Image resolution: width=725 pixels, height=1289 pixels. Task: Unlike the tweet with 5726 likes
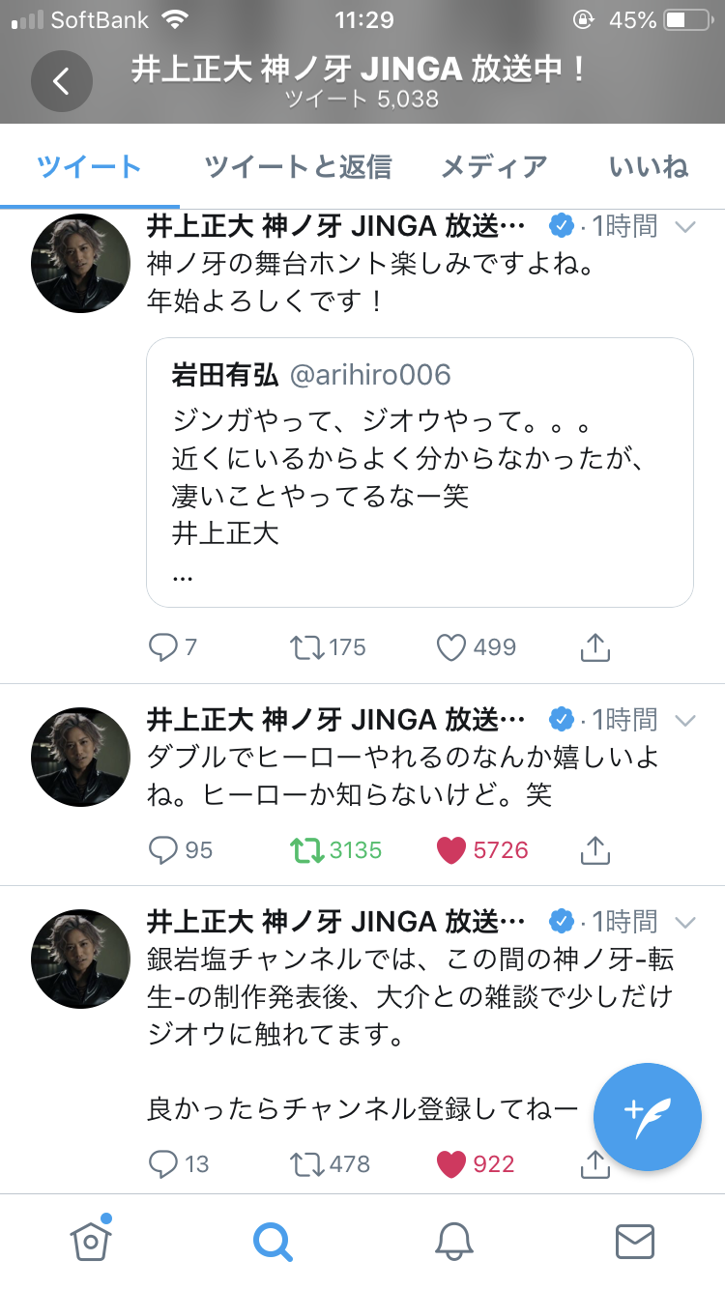(x=451, y=850)
